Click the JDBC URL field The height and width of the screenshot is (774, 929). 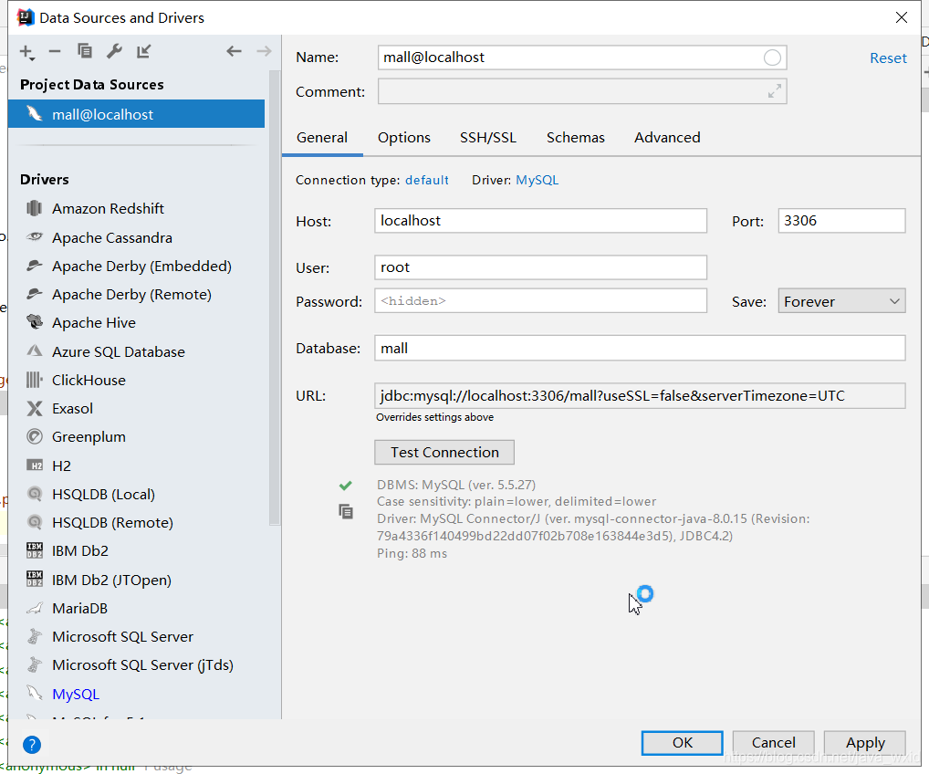click(x=640, y=395)
